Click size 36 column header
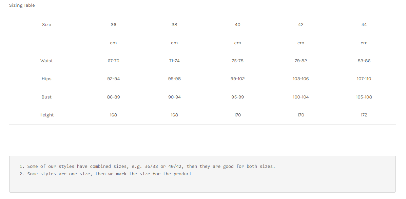This screenshot has height=199, width=406. coord(113,25)
